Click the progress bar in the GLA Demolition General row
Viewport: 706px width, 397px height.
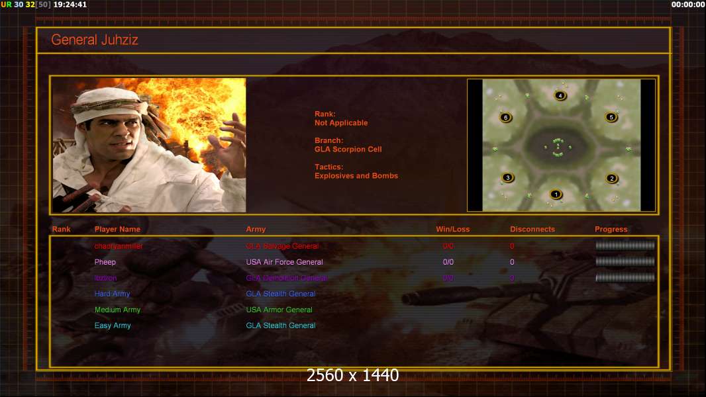click(625, 278)
